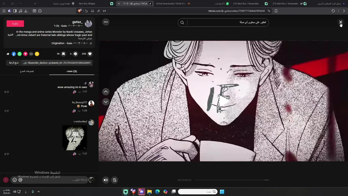Open the playlist music note icon in the toolbar
The image size is (348, 196).
coord(20,11)
